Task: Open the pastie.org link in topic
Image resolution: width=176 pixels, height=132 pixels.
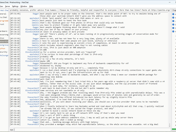Action: click(x=161, y=10)
